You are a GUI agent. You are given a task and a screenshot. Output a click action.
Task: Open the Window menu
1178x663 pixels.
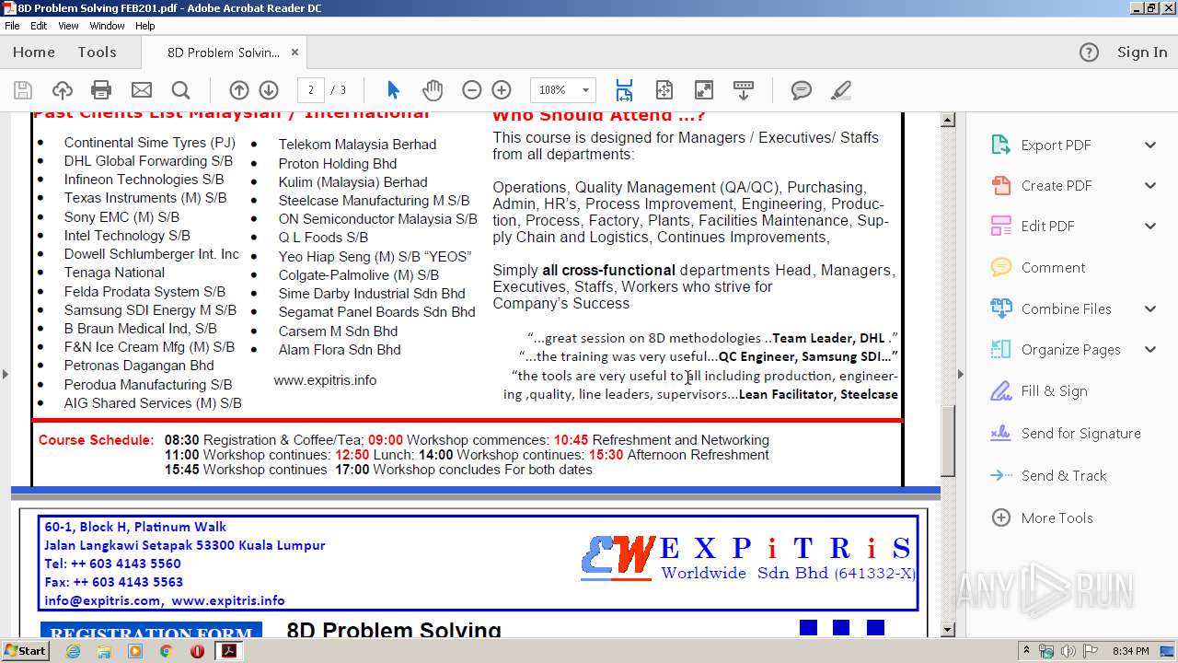click(x=108, y=26)
